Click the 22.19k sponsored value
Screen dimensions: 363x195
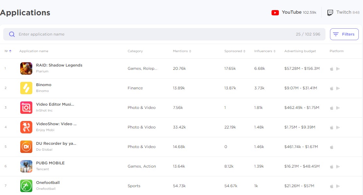(x=230, y=127)
